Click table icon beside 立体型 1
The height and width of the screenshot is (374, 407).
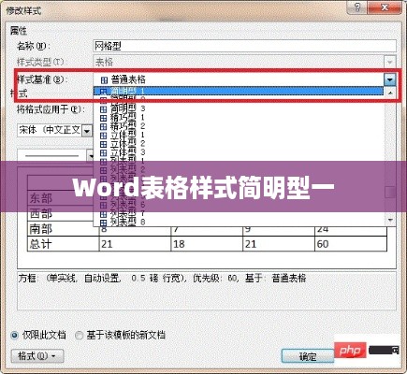click(x=104, y=136)
